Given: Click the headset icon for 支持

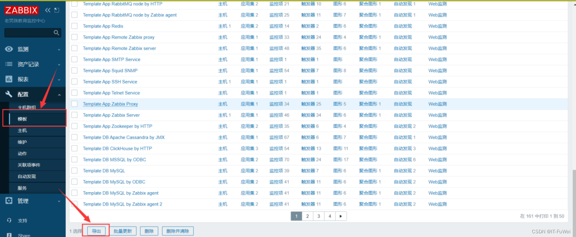Looking at the screenshot, I should pos(9,220).
